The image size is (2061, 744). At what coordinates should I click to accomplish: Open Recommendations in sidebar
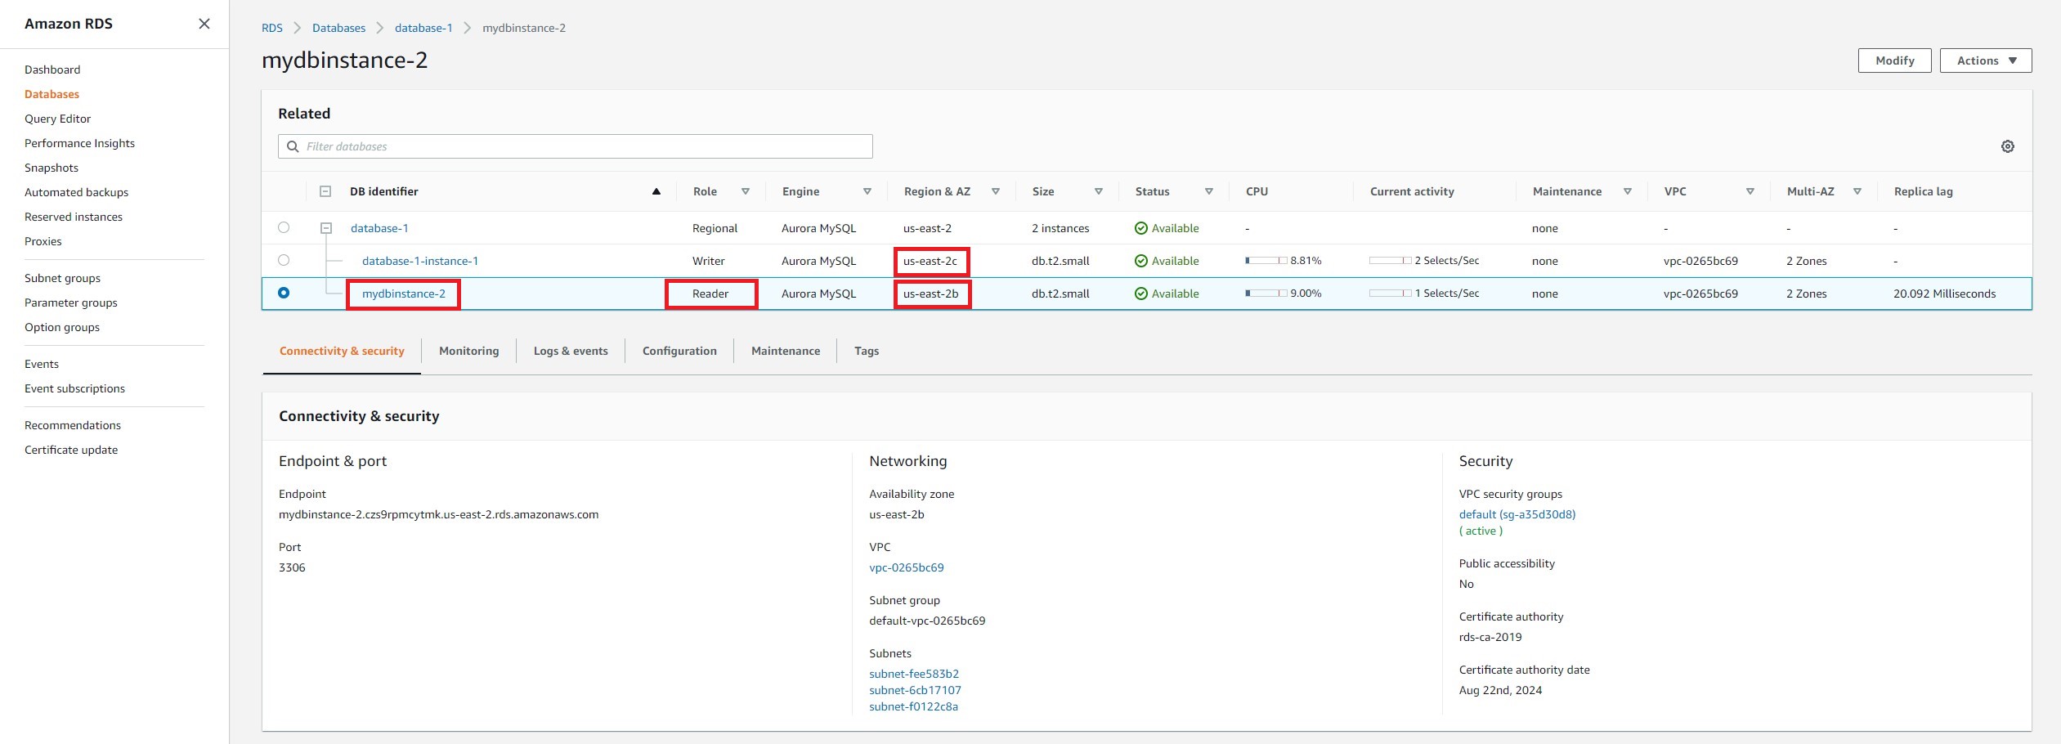(73, 425)
